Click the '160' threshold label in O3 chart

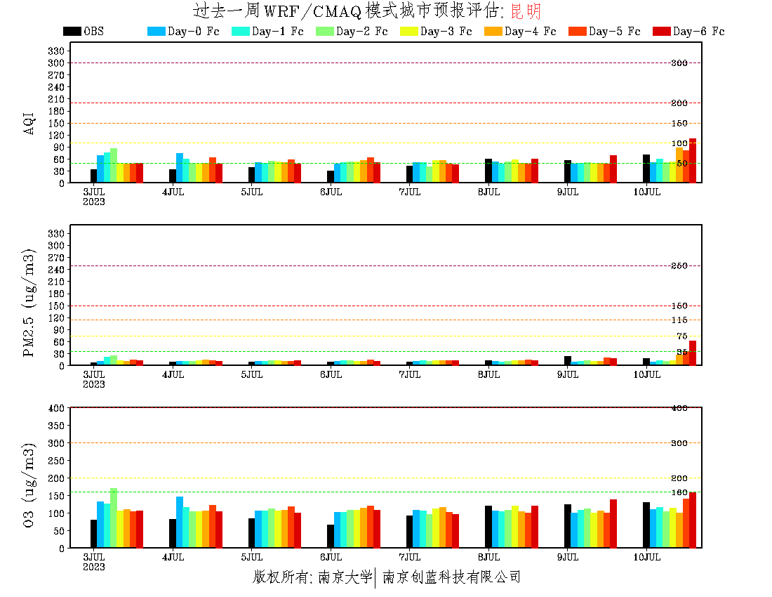[x=679, y=492]
